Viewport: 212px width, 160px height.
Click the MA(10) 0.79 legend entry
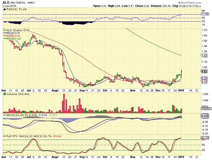tap(13, 33)
